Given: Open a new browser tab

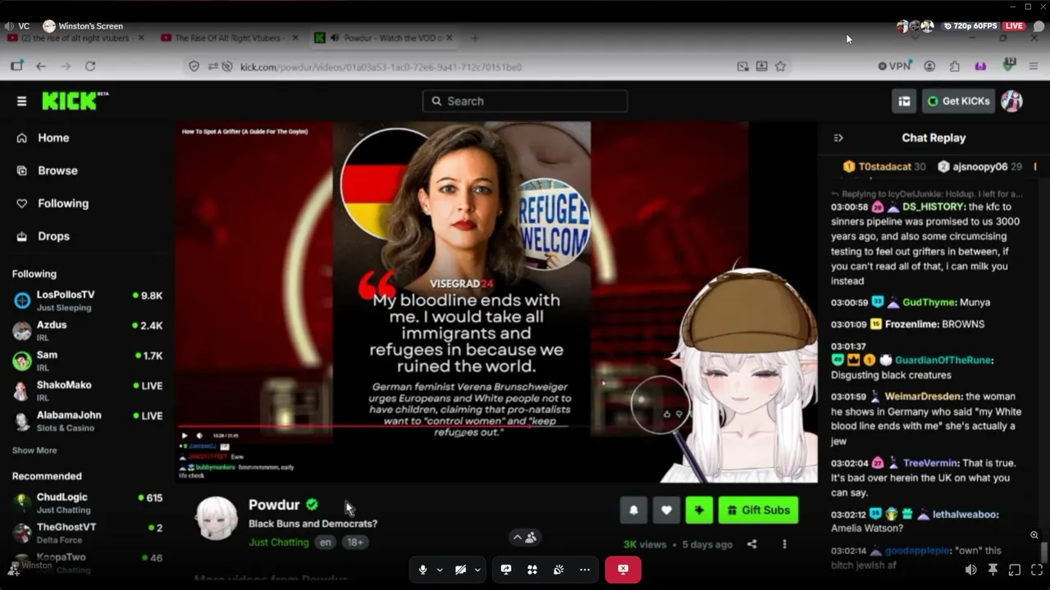Looking at the screenshot, I should pyautogui.click(x=474, y=38).
